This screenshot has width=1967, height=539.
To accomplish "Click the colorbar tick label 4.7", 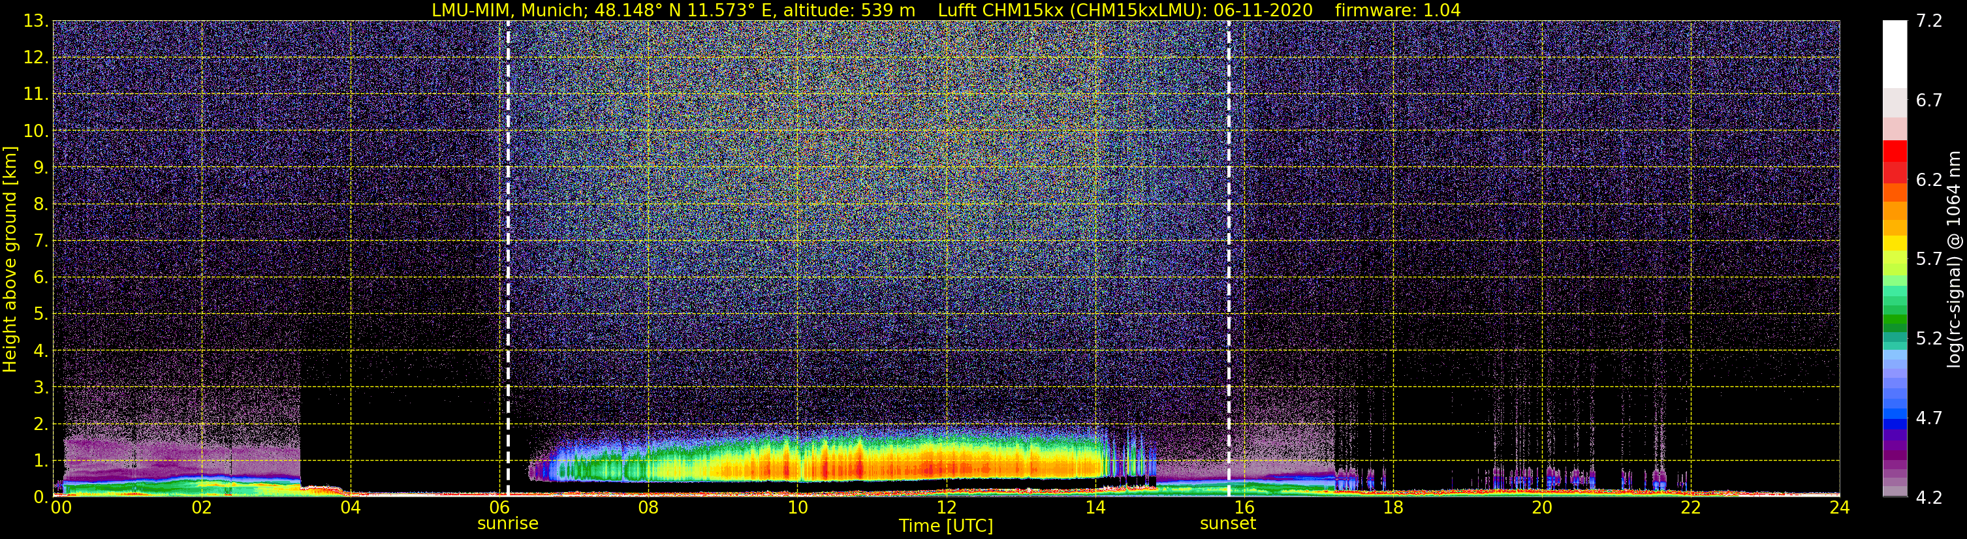I will 1929,418.
